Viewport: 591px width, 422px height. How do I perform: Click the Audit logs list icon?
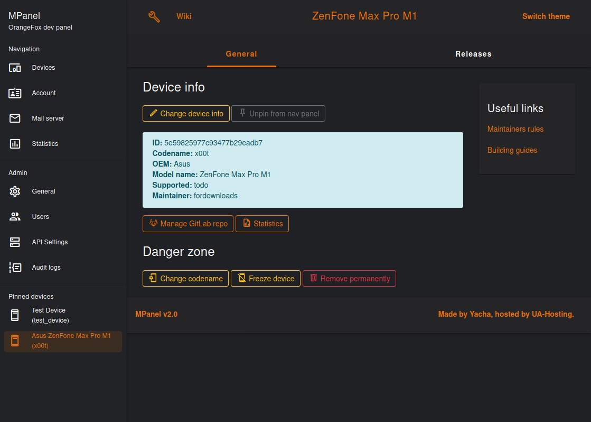15,268
